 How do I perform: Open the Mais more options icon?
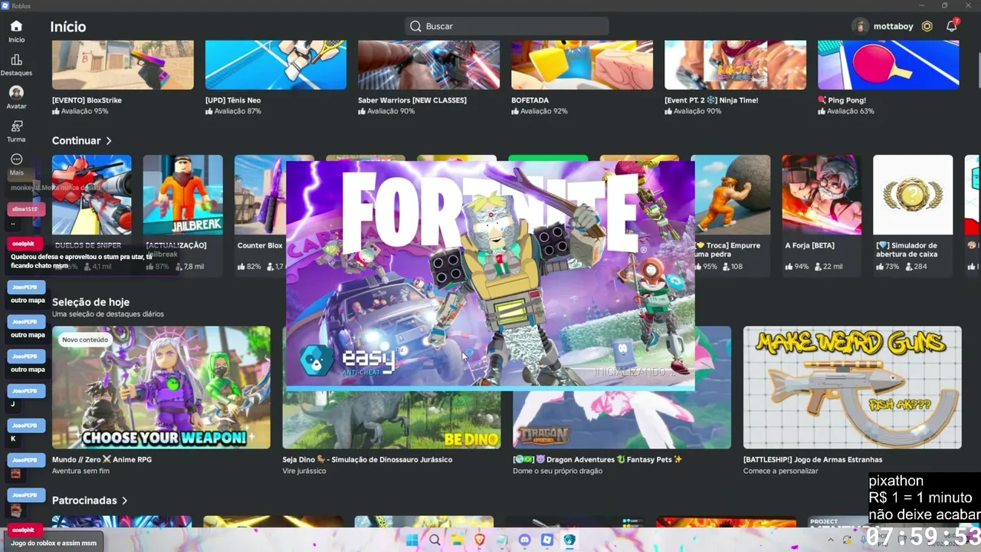pos(16,159)
